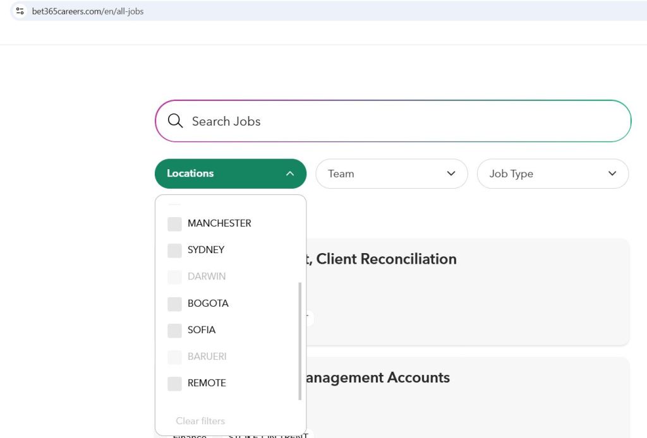Click the locations list scrollbar
Viewport: 647px width, 438px height.
[x=299, y=341]
